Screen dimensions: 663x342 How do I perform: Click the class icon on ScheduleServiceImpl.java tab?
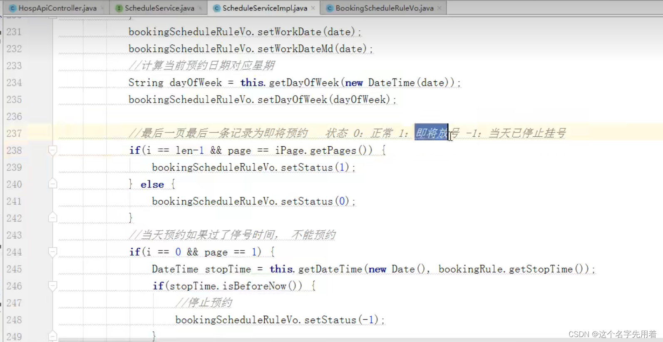(x=216, y=8)
